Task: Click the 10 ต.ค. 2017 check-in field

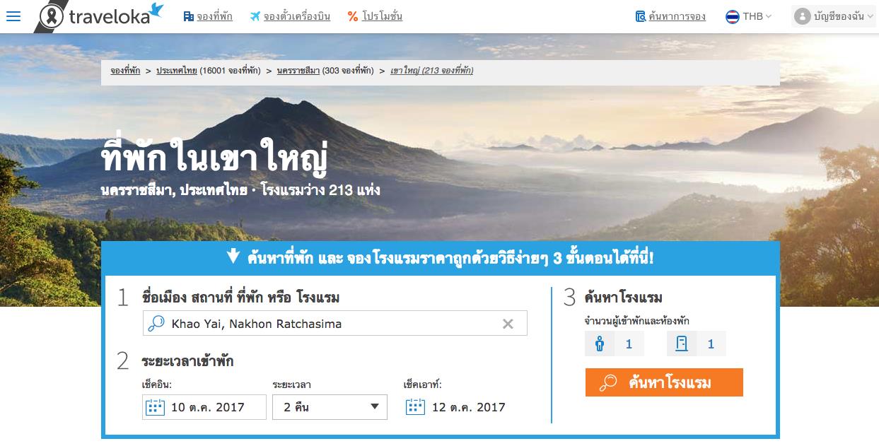Action: 204,406
